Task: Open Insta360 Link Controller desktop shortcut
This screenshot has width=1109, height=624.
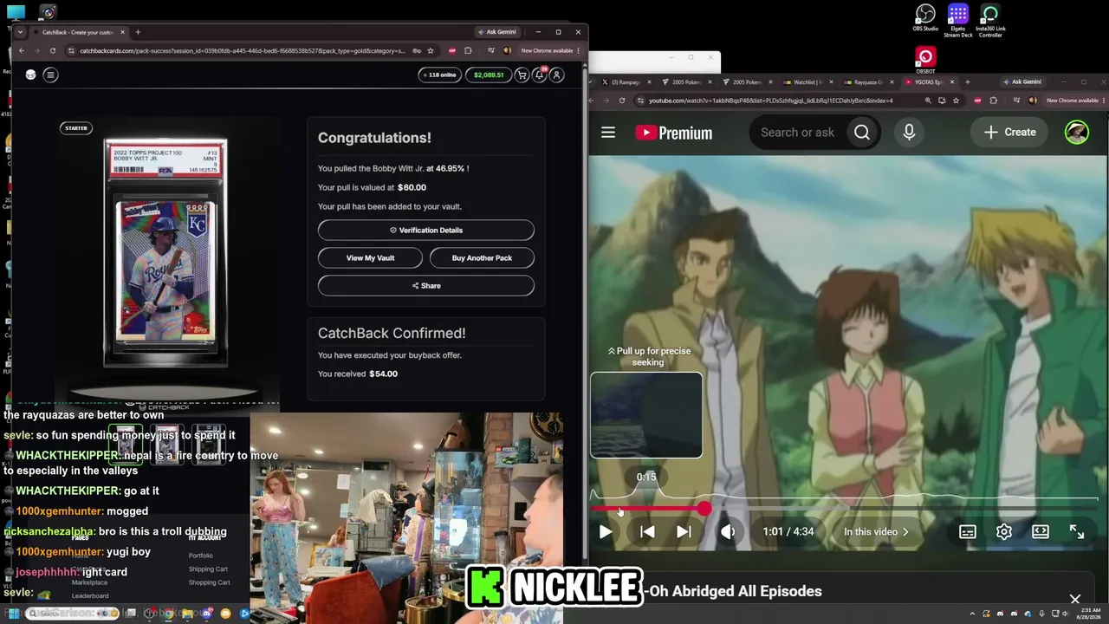Action: [990, 21]
